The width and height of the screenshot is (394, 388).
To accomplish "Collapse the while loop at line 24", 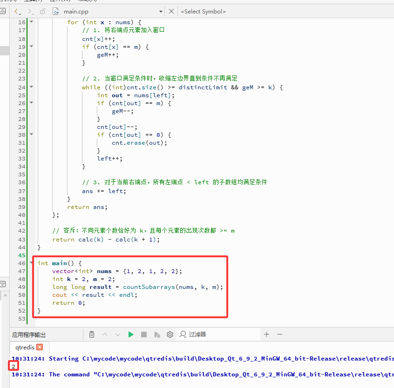I will click(x=32, y=87).
